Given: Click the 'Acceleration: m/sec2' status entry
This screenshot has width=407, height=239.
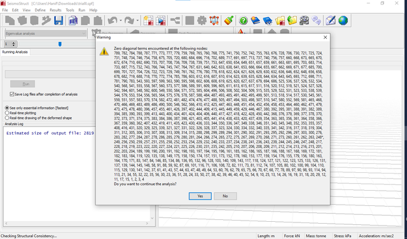Looking at the screenshot, I should pos(376,236).
